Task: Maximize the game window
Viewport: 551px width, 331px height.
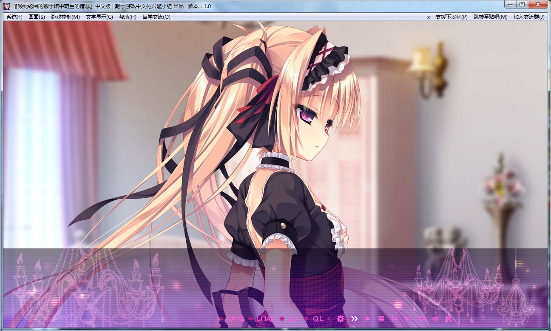Action: click(x=522, y=4)
